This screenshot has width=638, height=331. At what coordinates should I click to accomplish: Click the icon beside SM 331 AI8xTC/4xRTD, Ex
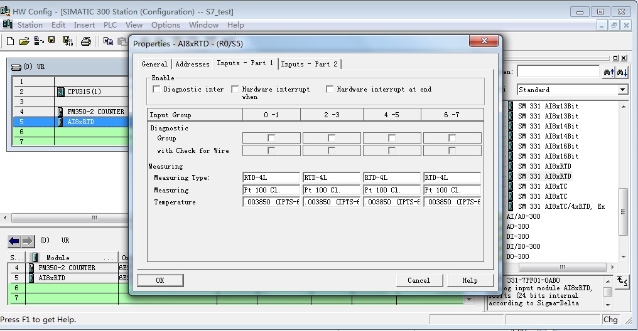coord(511,206)
